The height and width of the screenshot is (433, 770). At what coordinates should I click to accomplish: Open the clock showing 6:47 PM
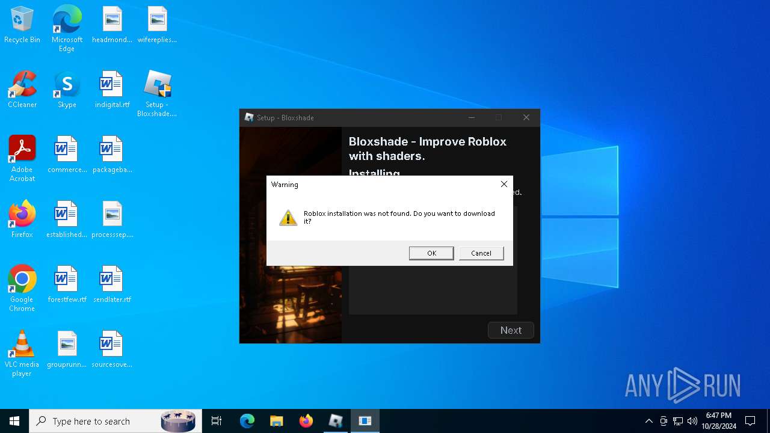pos(719,421)
